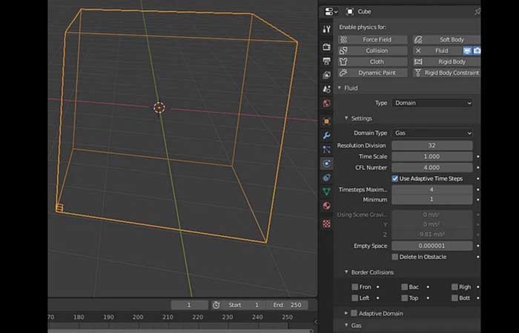
Task: Open the Modifiers wrench tab
Action: click(x=327, y=135)
